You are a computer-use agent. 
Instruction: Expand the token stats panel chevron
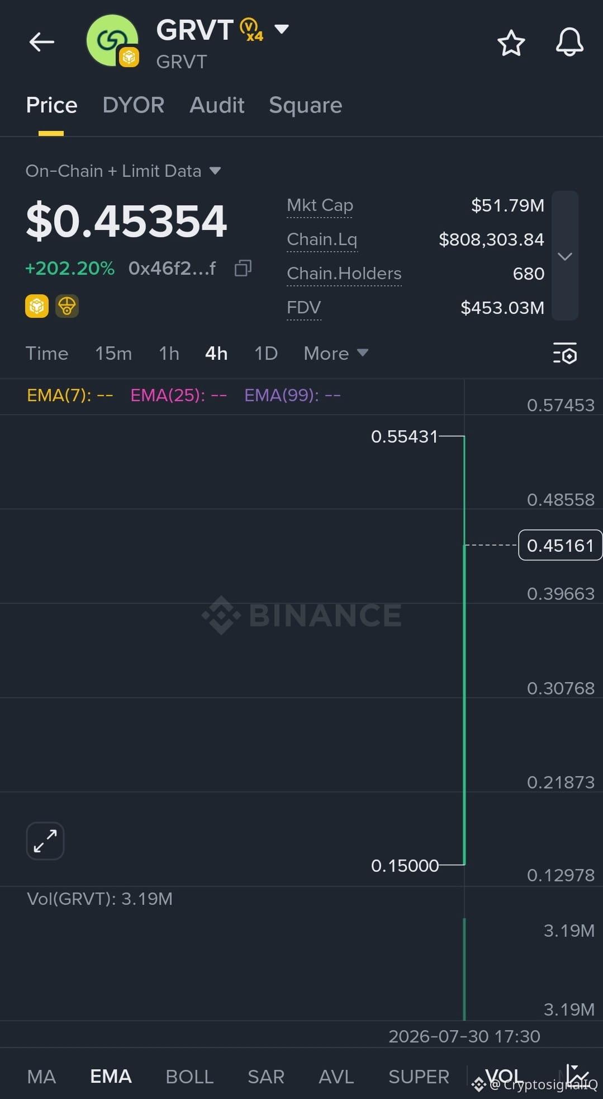[565, 256]
